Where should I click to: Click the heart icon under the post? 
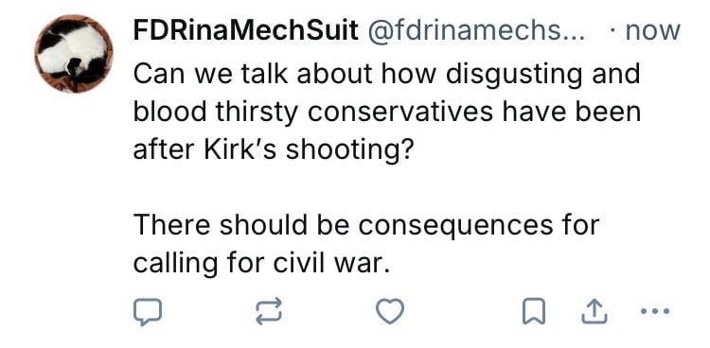pos(390,311)
